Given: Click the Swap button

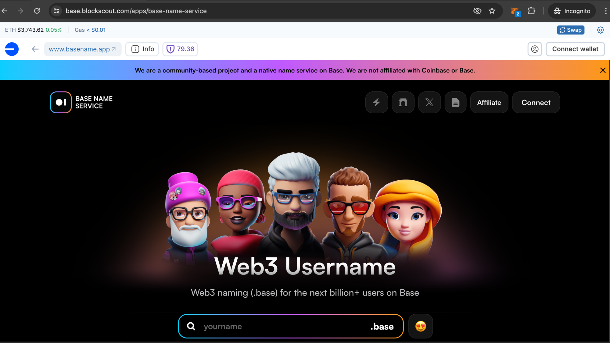Looking at the screenshot, I should [571, 30].
